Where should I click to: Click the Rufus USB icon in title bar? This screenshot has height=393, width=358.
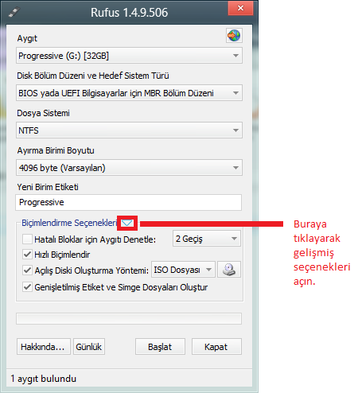click(14, 12)
